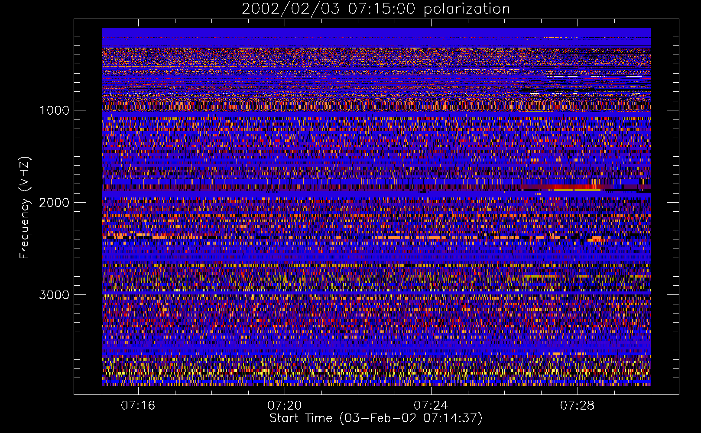Click the "07:20" time tick label

285,406
